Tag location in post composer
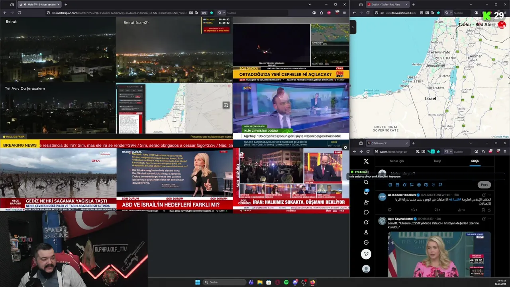The height and width of the screenshot is (287, 510). point(433,185)
